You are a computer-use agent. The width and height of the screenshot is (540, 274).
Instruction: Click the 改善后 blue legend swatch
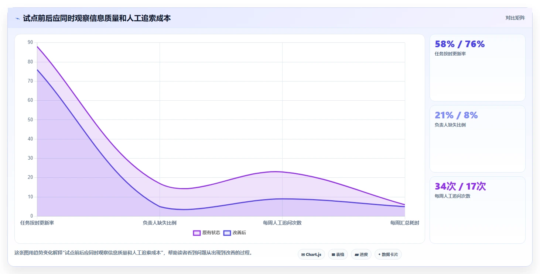(x=227, y=233)
